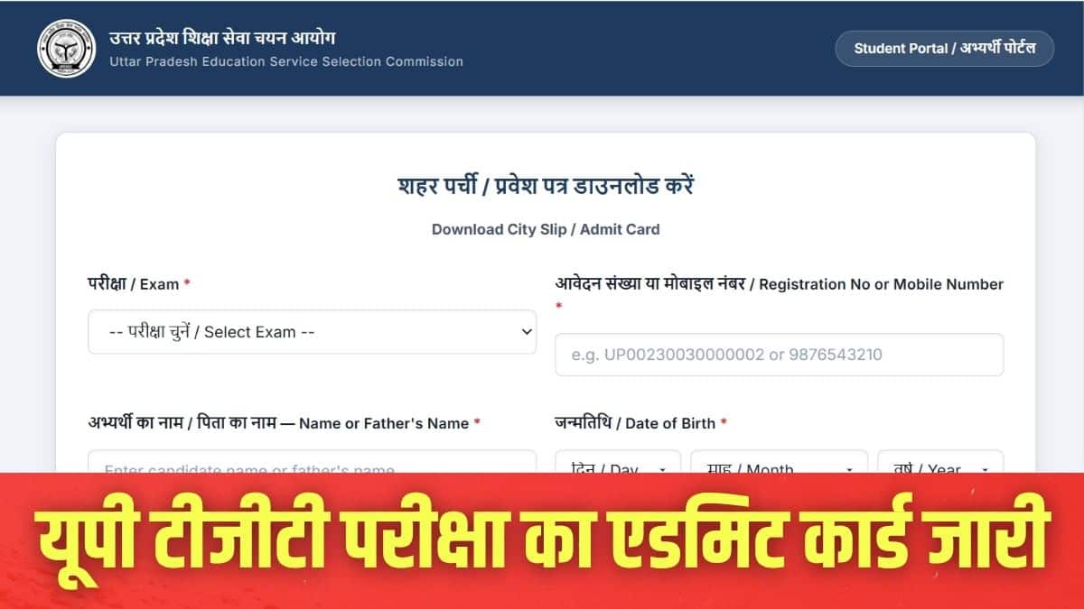
Task: Click the 'परीक्षा / Exam' field label
Action: (139, 284)
